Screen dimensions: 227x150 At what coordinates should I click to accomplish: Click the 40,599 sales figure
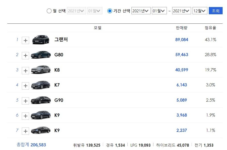point(182,70)
